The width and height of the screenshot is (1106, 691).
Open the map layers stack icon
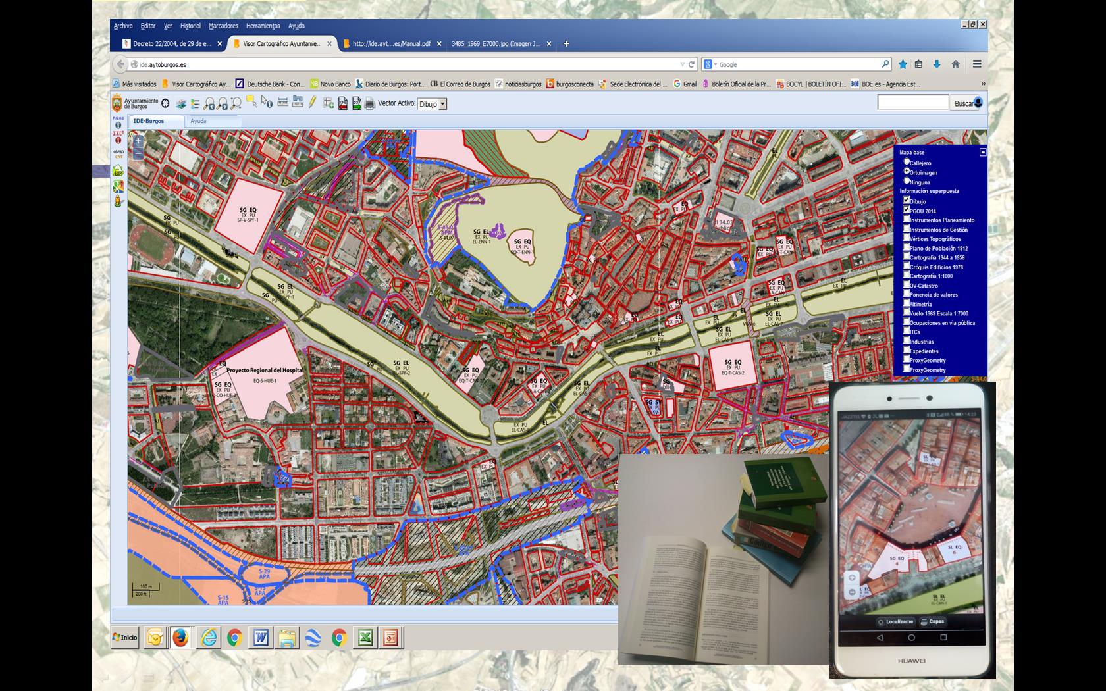[181, 103]
